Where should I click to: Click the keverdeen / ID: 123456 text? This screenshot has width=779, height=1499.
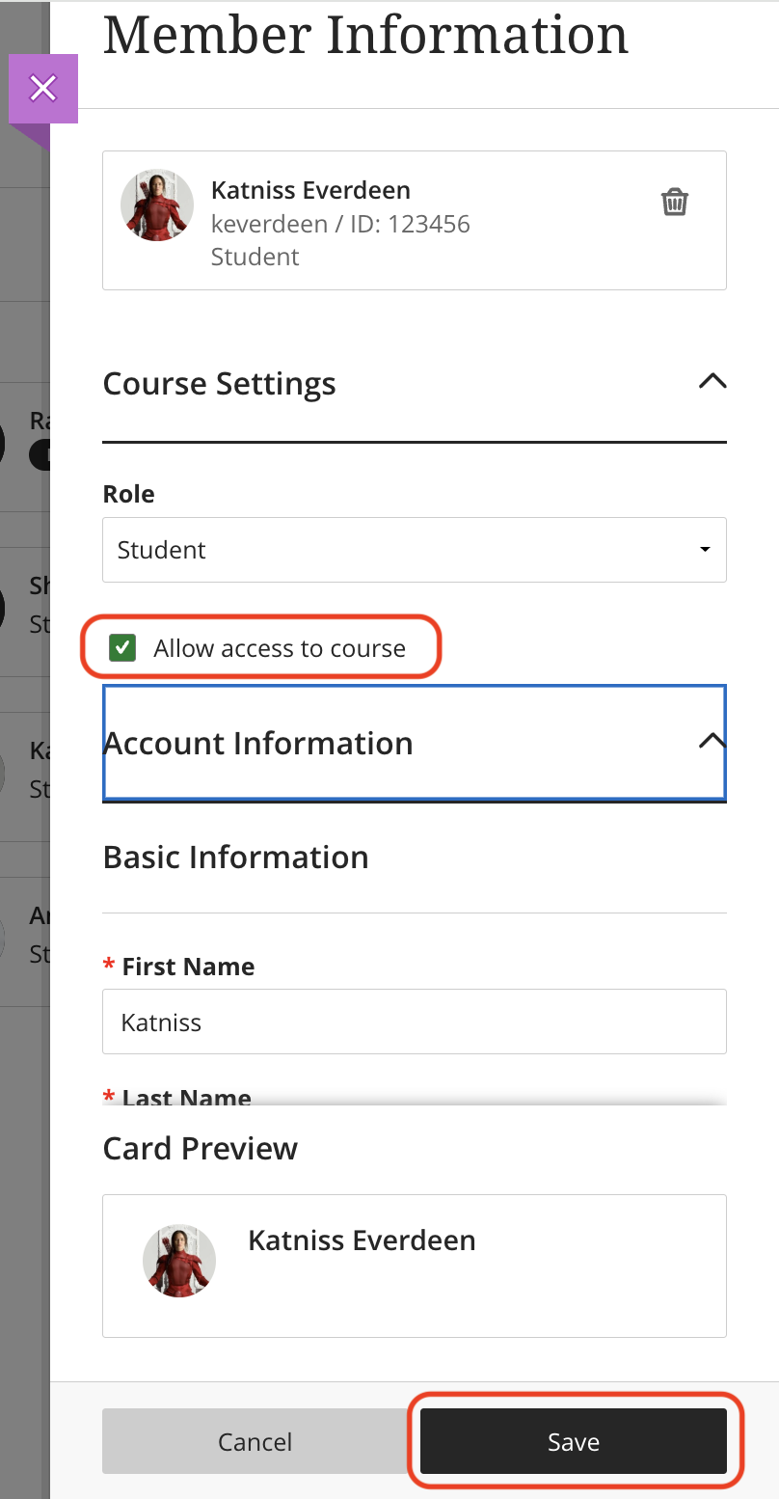click(340, 225)
